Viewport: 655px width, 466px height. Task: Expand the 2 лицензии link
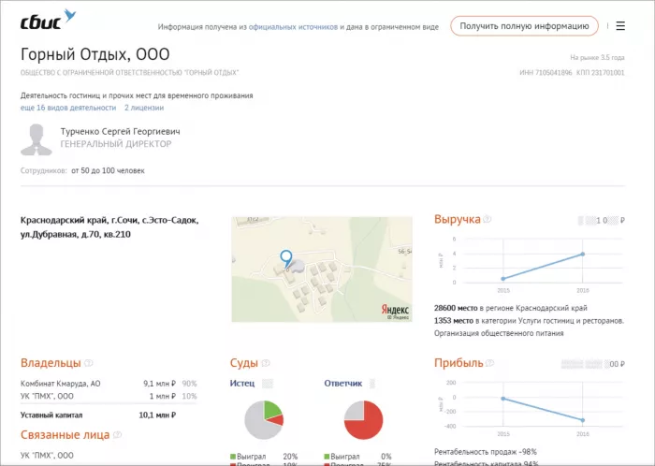pyautogui.click(x=143, y=109)
